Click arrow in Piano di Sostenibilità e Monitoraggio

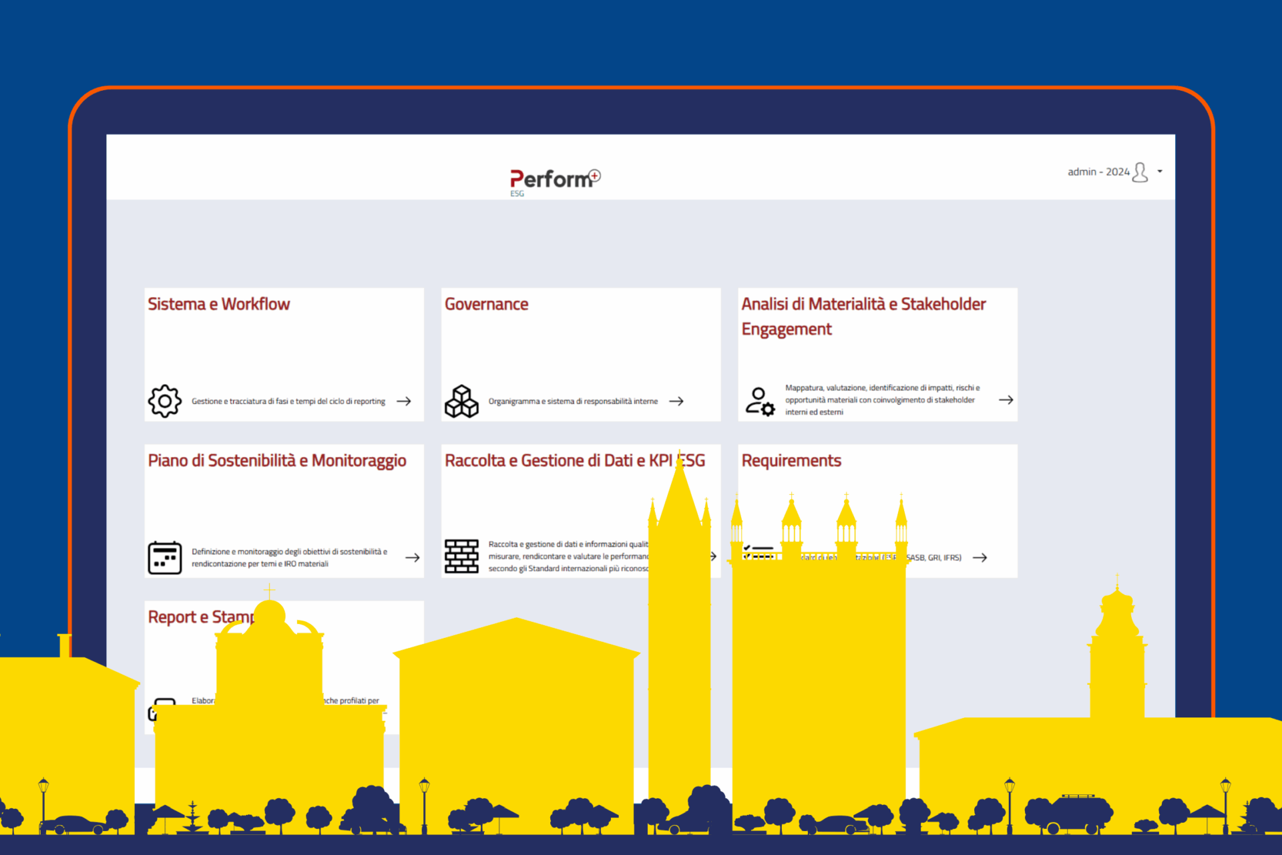(x=413, y=558)
